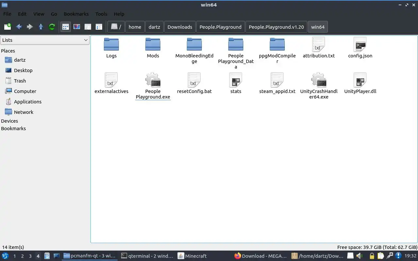The width and height of the screenshot is (418, 261).
Task: Select the 'UnityPlayer.dll' file icon
Action: tap(360, 80)
